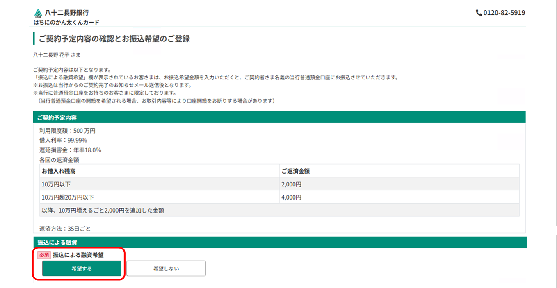
Task: Click the phone icon beside the number
Action: tap(479, 13)
